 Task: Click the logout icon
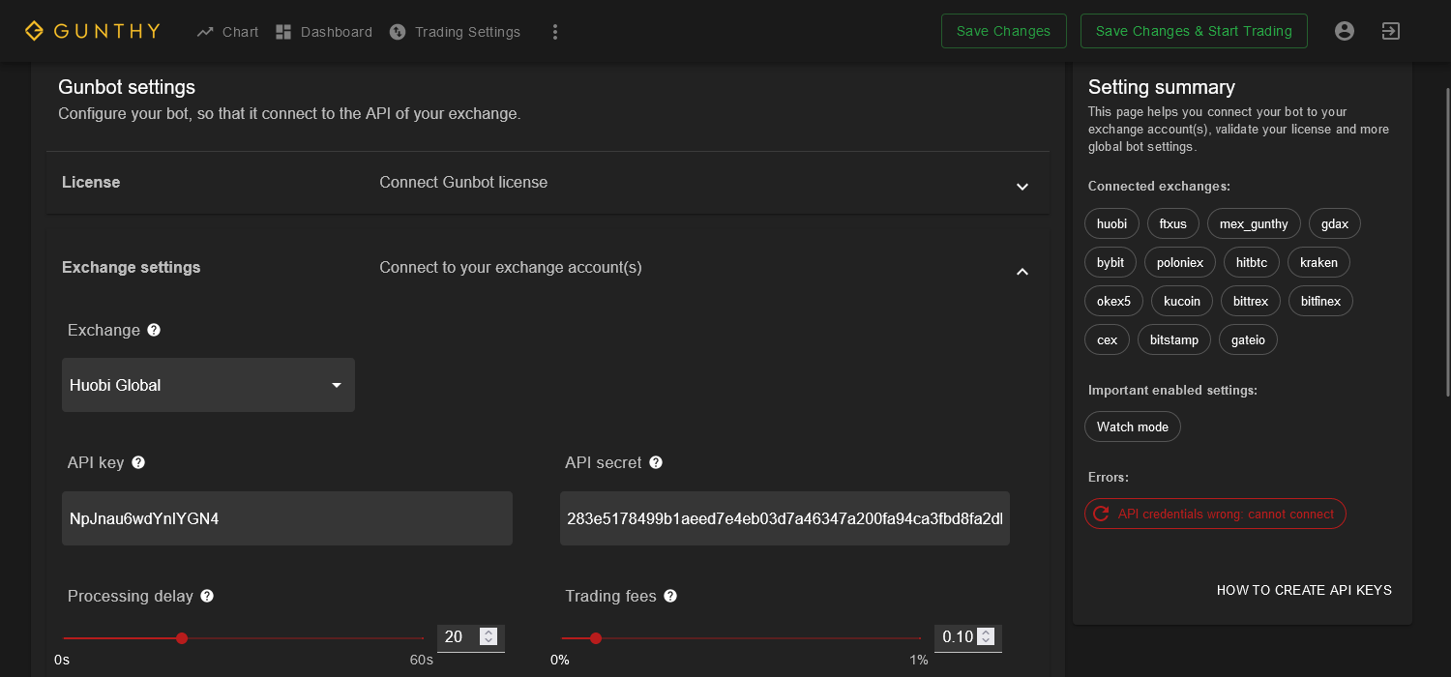pyautogui.click(x=1390, y=31)
